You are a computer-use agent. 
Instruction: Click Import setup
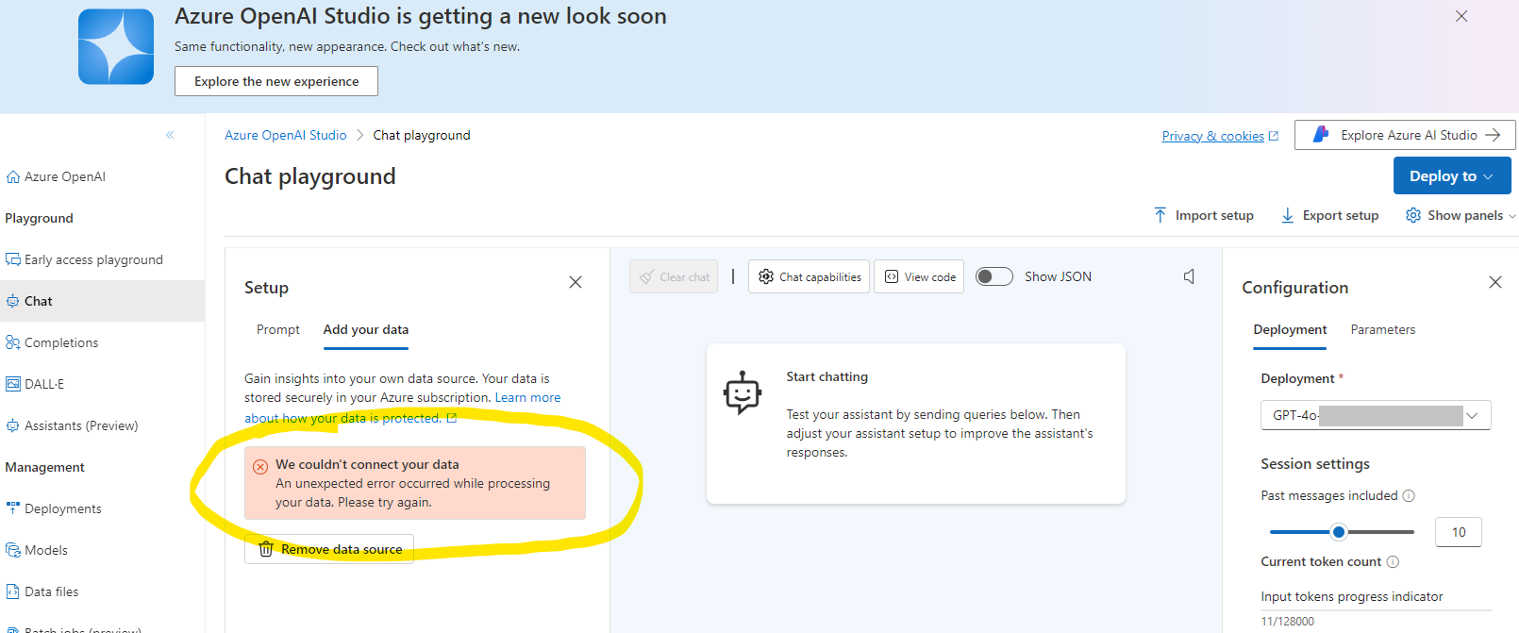point(1204,215)
